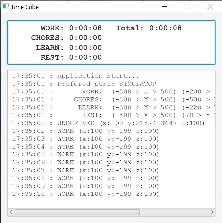
Task: Click the WORK timer value 0:00:08
Action: click(x=85, y=28)
